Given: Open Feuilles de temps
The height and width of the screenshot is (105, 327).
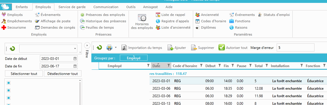Looking at the screenshot, I should (x=97, y=27).
